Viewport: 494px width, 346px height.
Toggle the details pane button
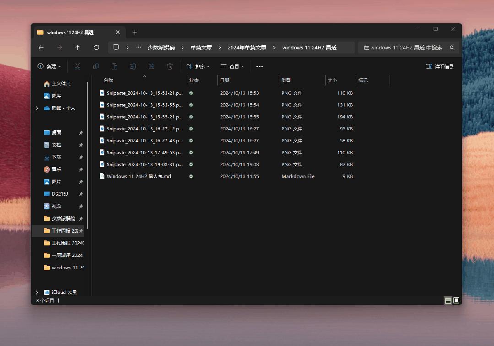click(440, 66)
